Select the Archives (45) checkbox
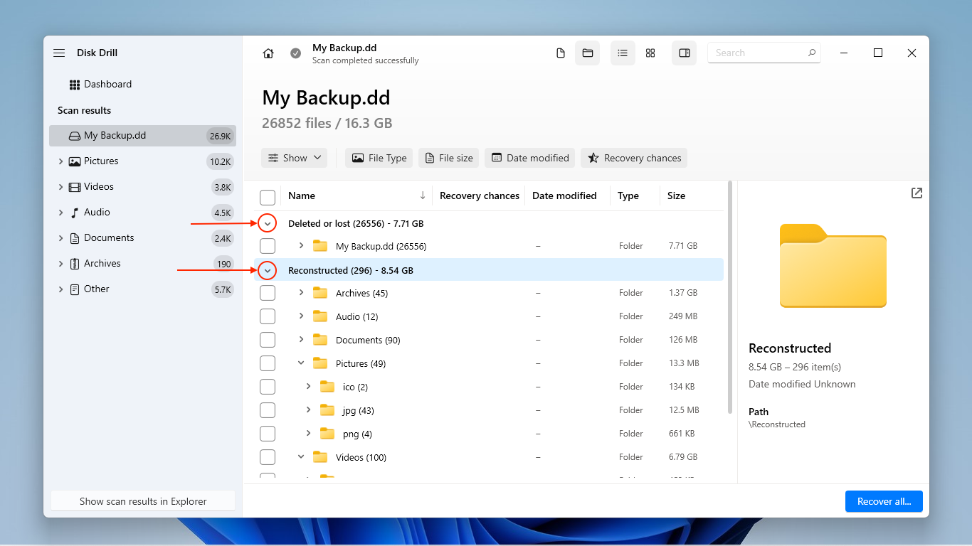The width and height of the screenshot is (972, 546). [x=268, y=292]
